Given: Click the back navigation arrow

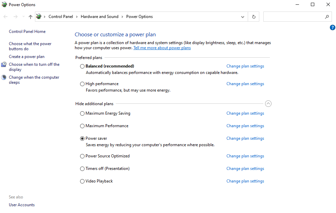Looking at the screenshot, I should (5, 16).
